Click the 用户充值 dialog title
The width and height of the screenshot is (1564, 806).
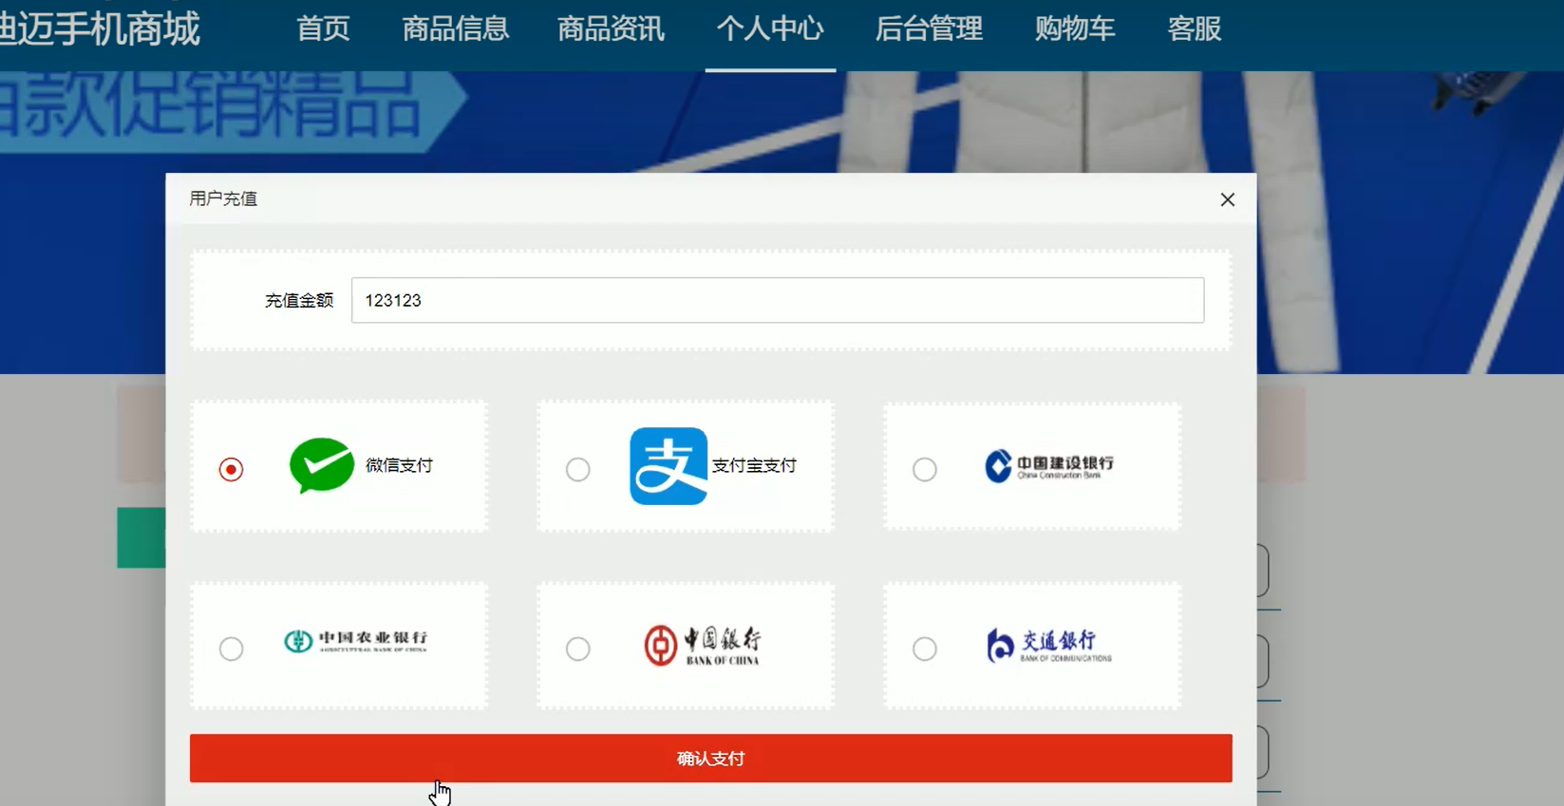(223, 198)
